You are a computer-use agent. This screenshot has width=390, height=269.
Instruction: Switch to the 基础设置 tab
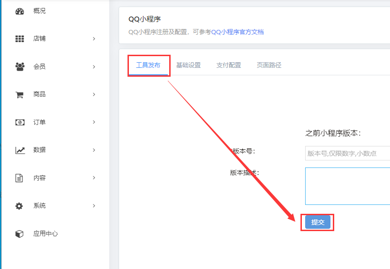tap(188, 65)
